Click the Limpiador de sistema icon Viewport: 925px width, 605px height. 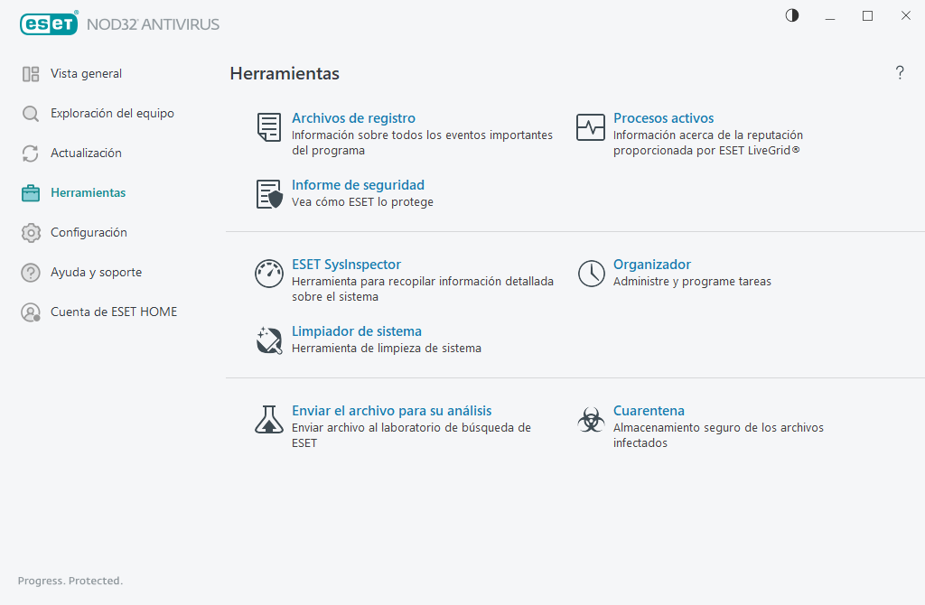click(269, 340)
